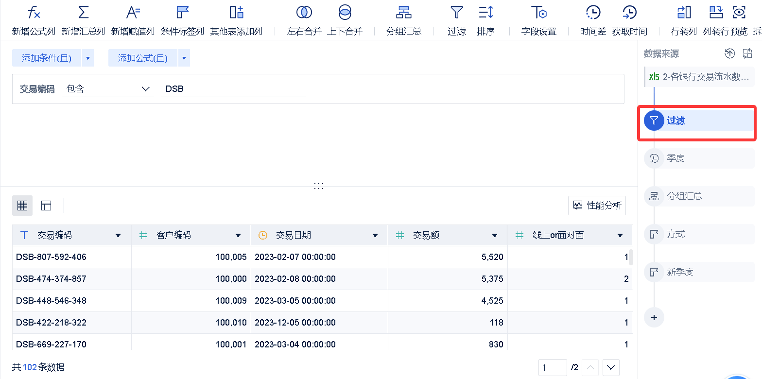This screenshot has height=379, width=762.
Task: Apply 上下合并 union tool
Action: (x=345, y=21)
